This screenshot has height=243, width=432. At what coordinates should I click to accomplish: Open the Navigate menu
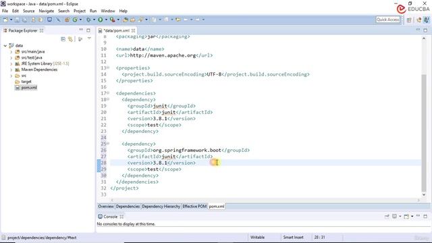[47, 11]
